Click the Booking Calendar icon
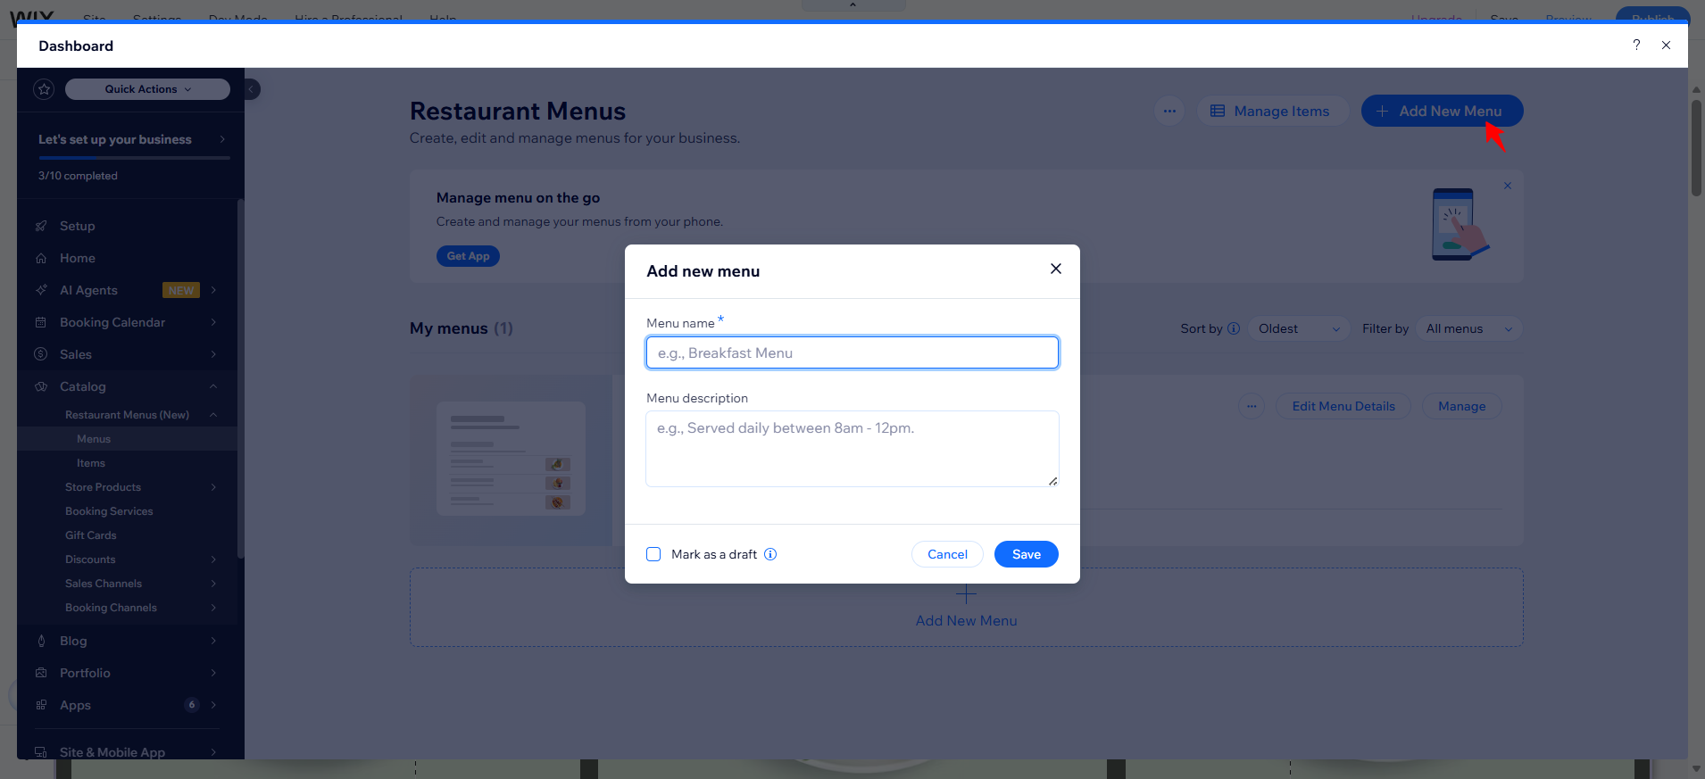The height and width of the screenshot is (779, 1705). click(41, 322)
